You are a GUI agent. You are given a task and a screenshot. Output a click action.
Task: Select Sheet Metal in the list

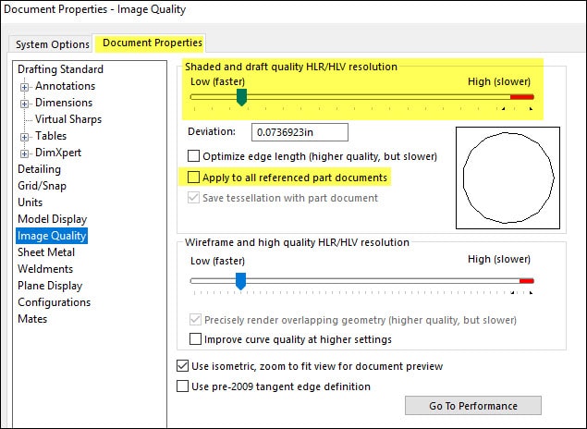pyautogui.click(x=46, y=252)
